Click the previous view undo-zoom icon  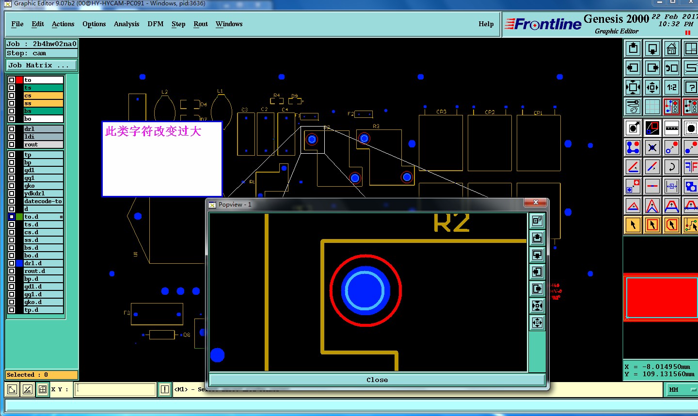(672, 68)
